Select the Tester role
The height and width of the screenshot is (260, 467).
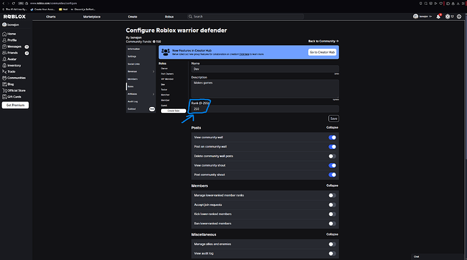point(164,89)
